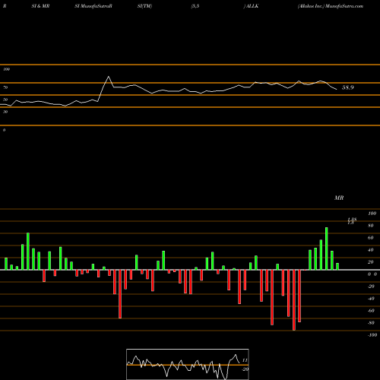Click the MR axis label '-100'
Screen dimensions: 380x380
(372, 335)
